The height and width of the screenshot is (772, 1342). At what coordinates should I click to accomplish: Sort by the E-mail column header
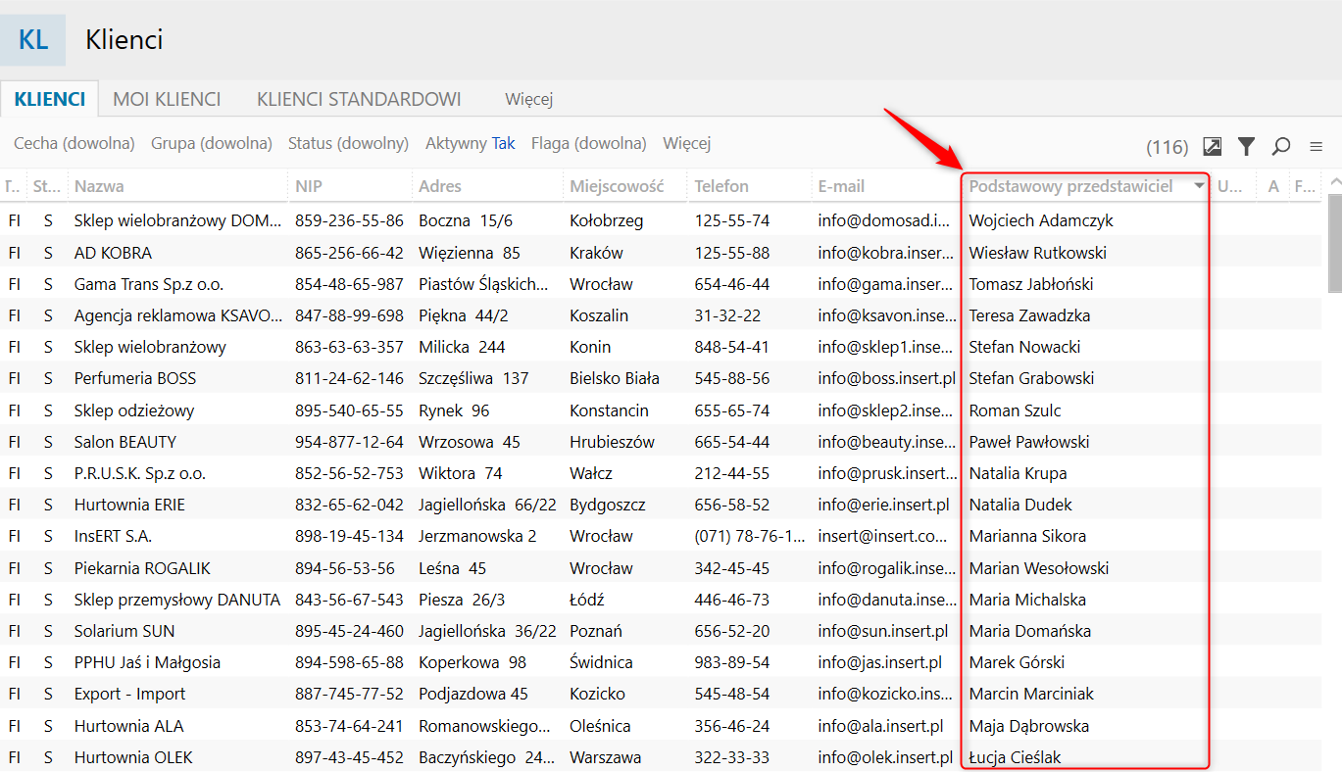tap(885, 186)
